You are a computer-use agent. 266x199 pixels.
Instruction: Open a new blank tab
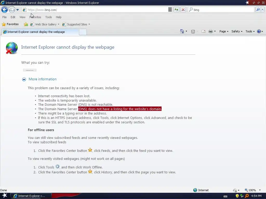click(x=83, y=32)
